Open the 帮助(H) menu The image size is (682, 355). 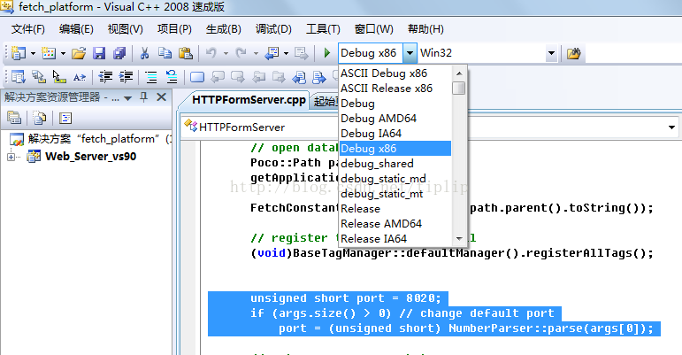[x=425, y=29]
